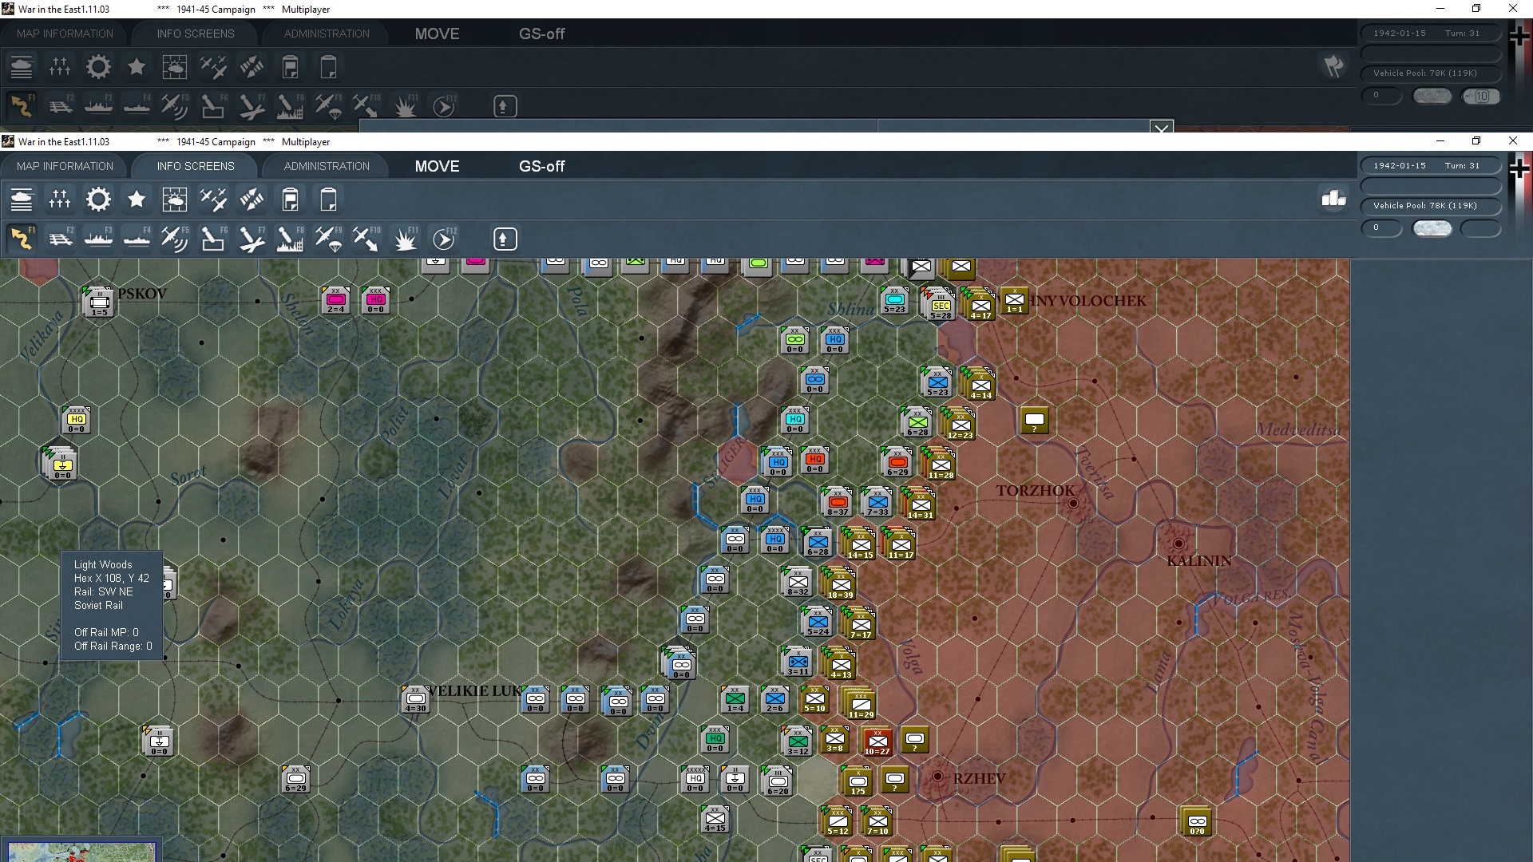Select the Soviet stack labeled 18=39
Screen dimensions: 1533x862
840,585
